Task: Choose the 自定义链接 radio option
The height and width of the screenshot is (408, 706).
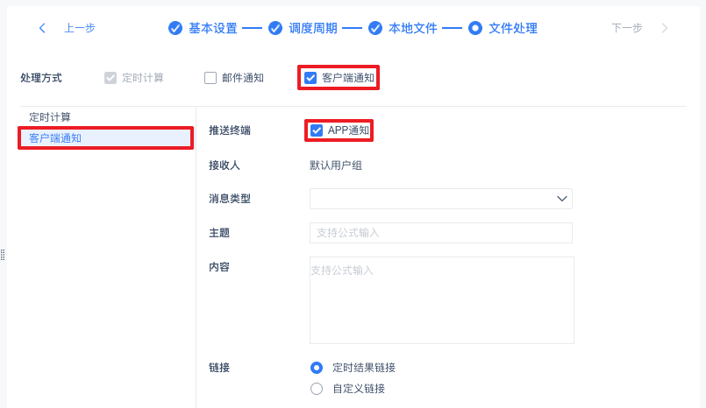Action: click(x=317, y=389)
